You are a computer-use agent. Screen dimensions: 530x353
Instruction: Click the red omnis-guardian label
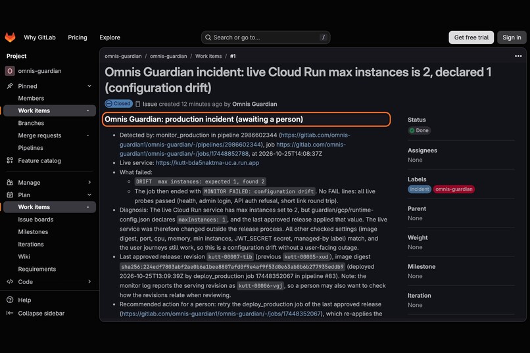tap(454, 189)
